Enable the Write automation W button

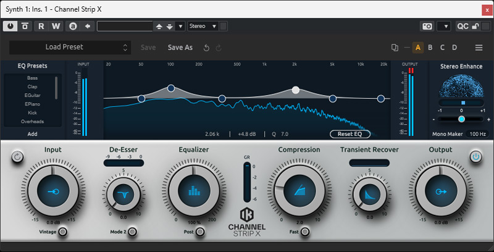tap(56, 26)
